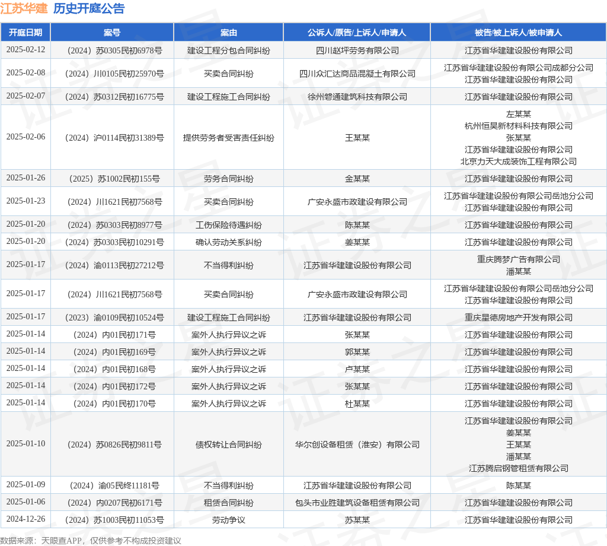
Task: Click plaintiff 华尔创设备租赁（淮安）有限公司
Action: [x=357, y=445]
